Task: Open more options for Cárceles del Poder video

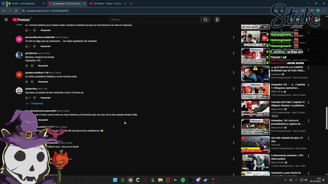Action: [x=309, y=102]
